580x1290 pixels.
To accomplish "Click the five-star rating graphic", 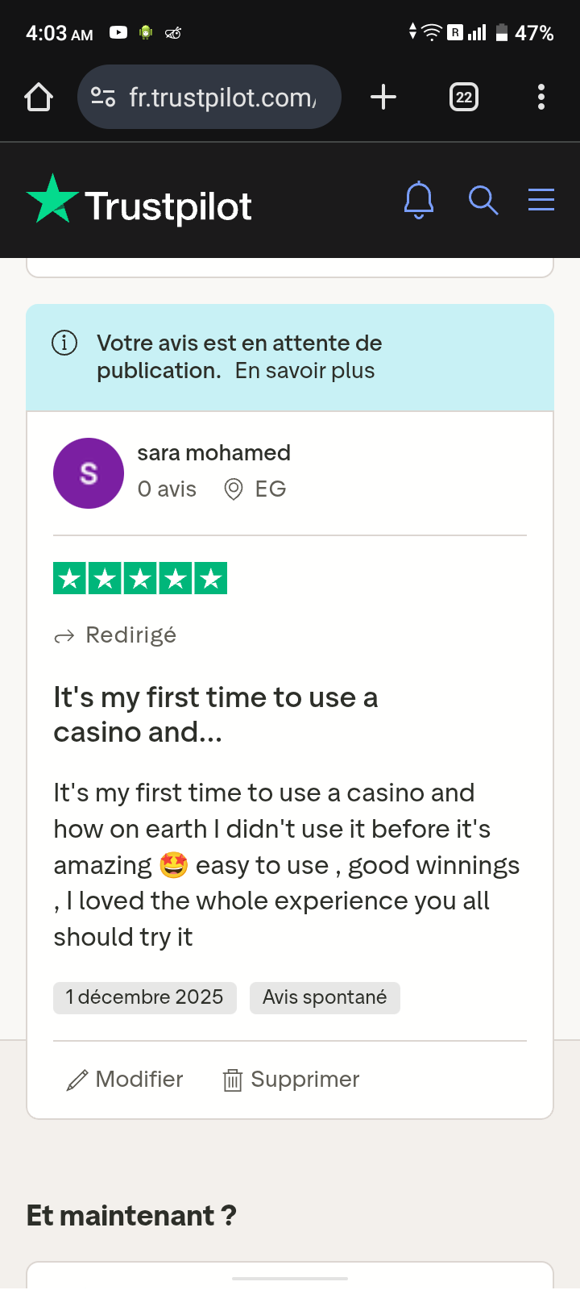I will (140, 578).
